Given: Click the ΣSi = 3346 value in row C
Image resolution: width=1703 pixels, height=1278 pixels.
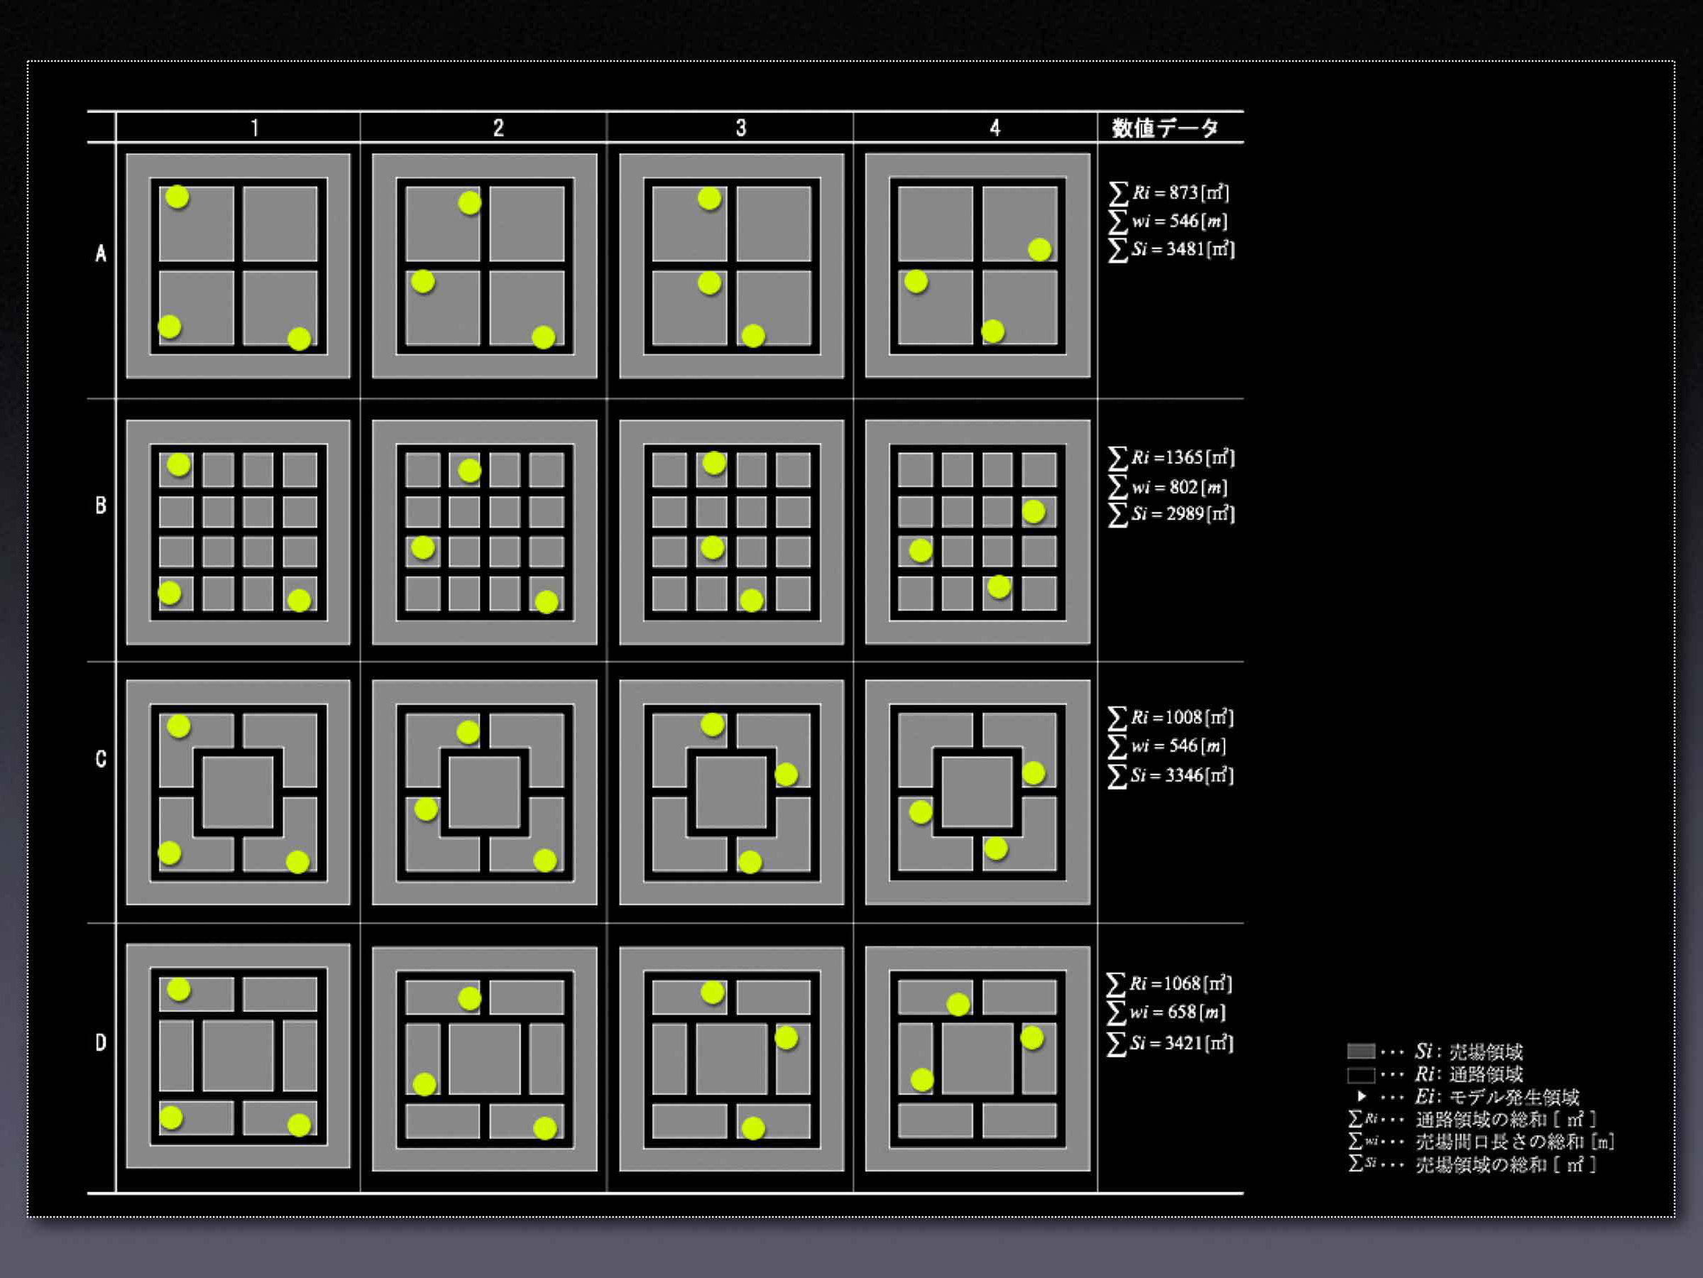Looking at the screenshot, I should coord(1170,775).
